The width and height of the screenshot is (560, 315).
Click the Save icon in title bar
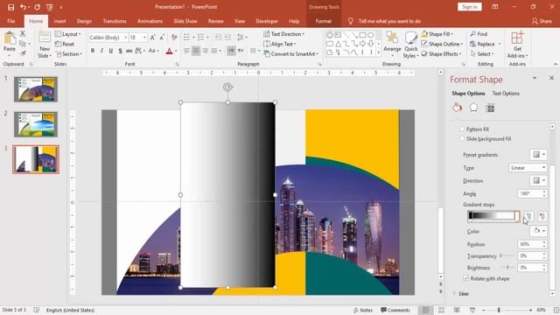(10, 7)
